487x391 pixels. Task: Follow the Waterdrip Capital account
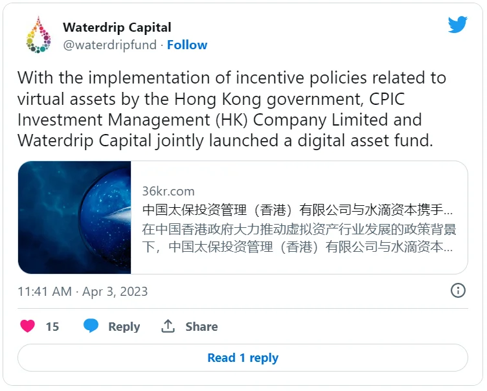[187, 45]
